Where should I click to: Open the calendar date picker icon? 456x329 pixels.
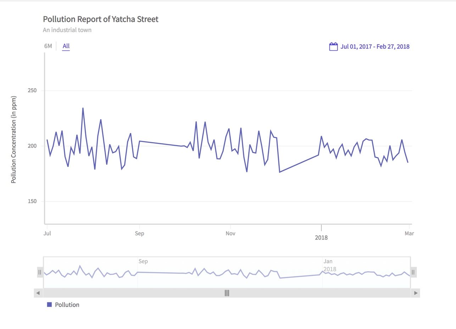[333, 46]
